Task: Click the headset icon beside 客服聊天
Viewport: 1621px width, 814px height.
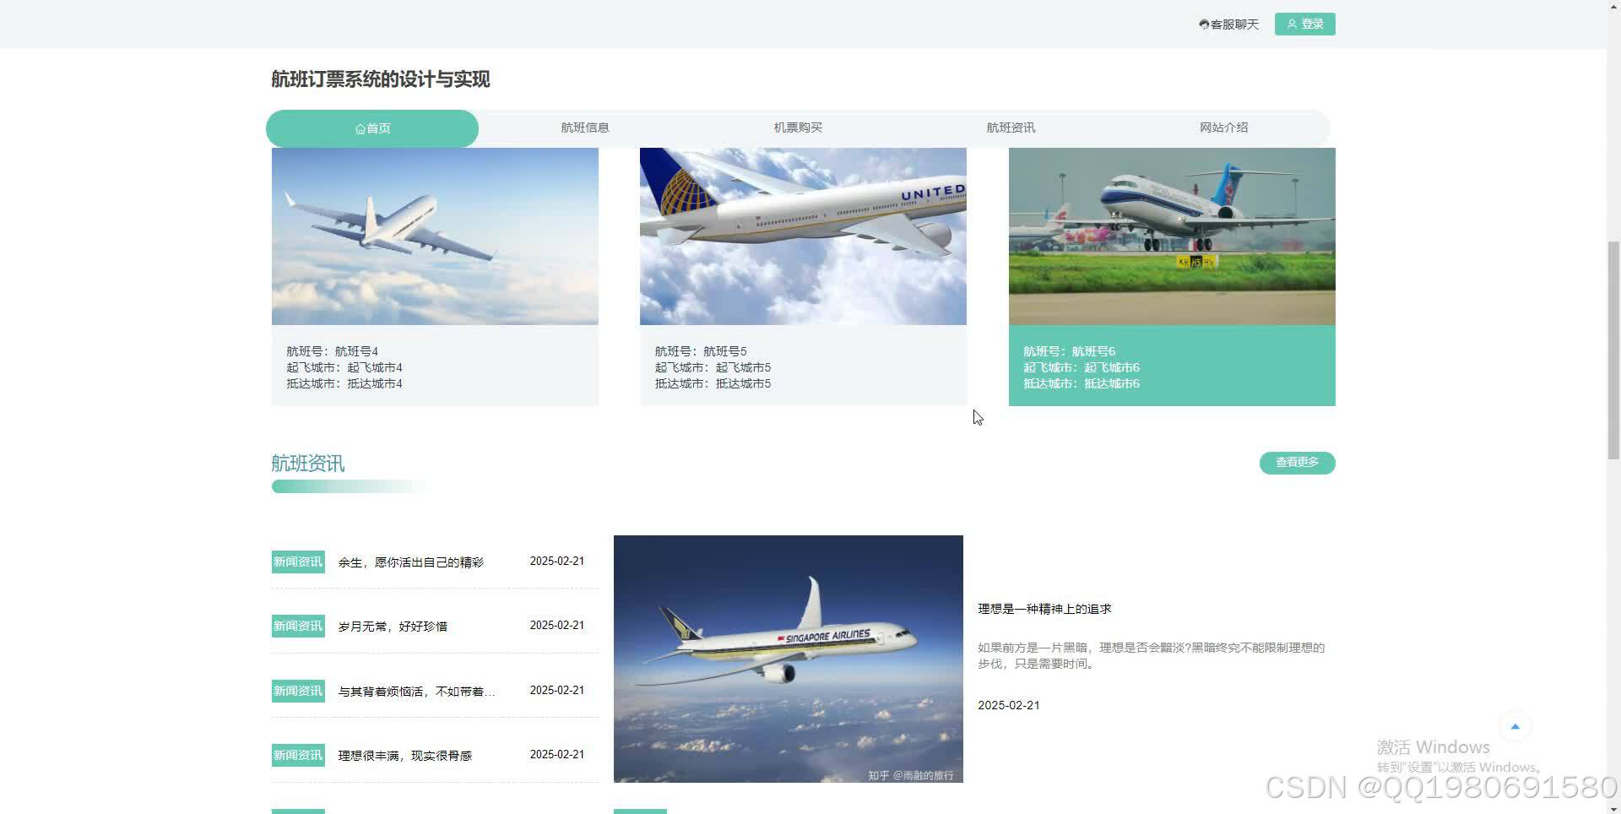Action: [1204, 24]
